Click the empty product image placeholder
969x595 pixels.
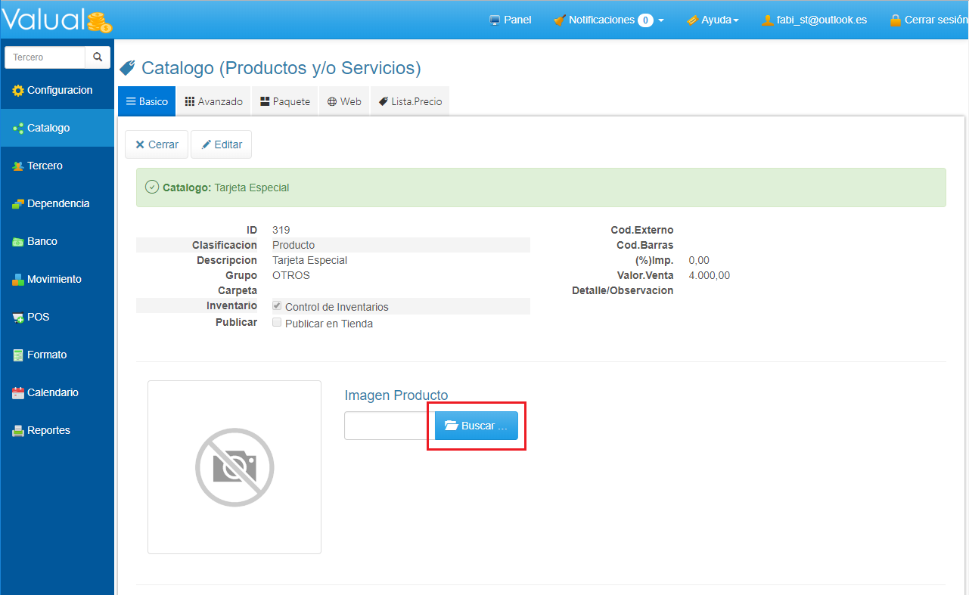(234, 467)
